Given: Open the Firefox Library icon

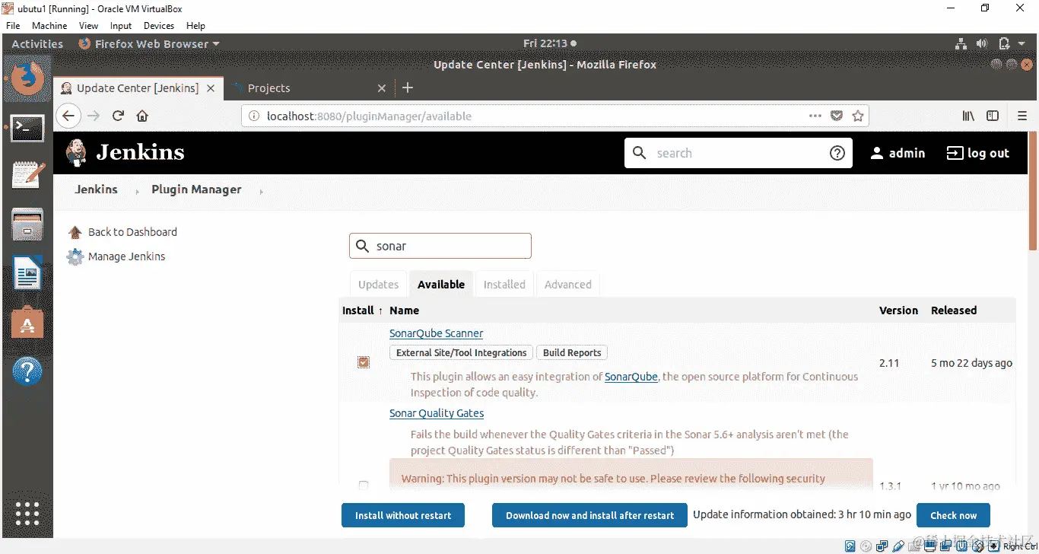Looking at the screenshot, I should pyautogui.click(x=968, y=116).
